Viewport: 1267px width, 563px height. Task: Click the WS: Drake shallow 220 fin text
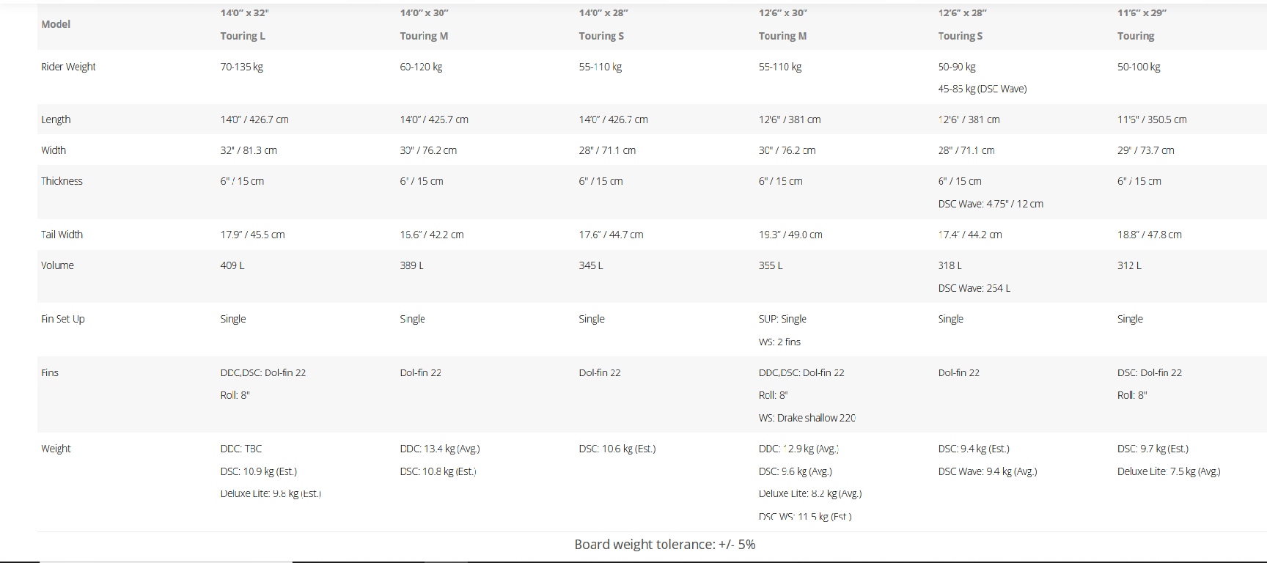pos(807,418)
